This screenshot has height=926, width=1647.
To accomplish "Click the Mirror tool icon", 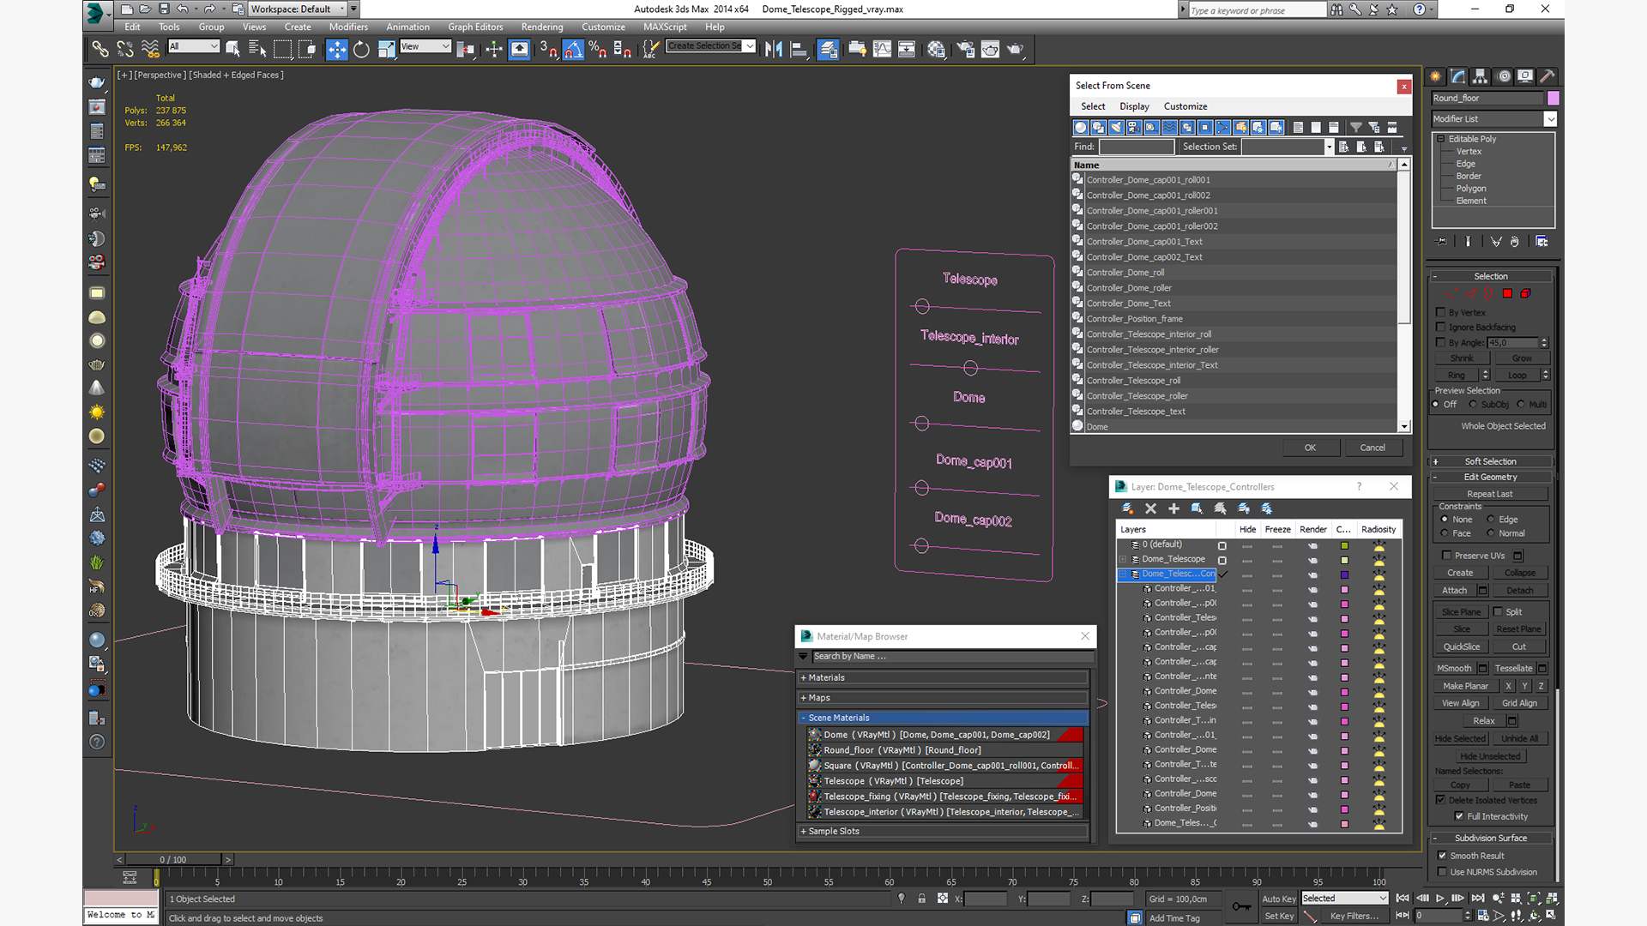I will [x=774, y=50].
